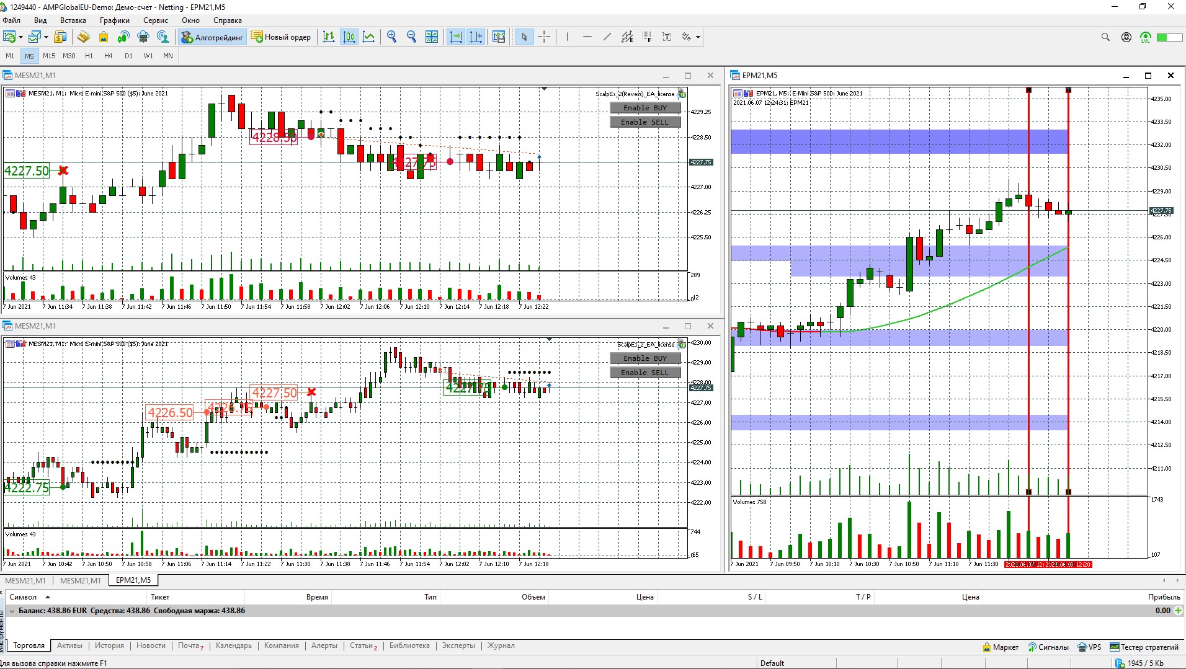Select the Fibonacci retracement tool
Image resolution: width=1186 pixels, height=669 pixels.
coord(647,37)
